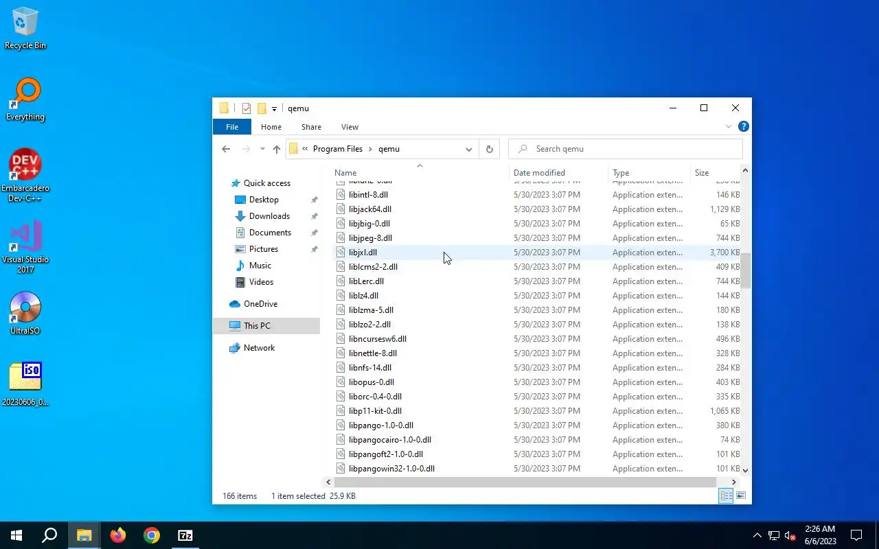879x549 pixels.
Task: Launch Visual Studio 2017 desktop shortcut
Action: point(25,247)
